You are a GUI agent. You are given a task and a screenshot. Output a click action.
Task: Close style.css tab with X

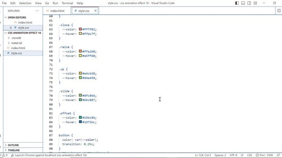pos(96,11)
